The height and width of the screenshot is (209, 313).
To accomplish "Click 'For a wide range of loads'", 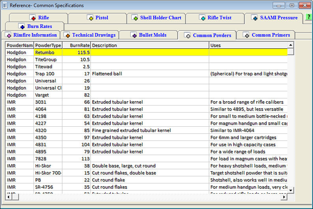I will tap(248, 152).
